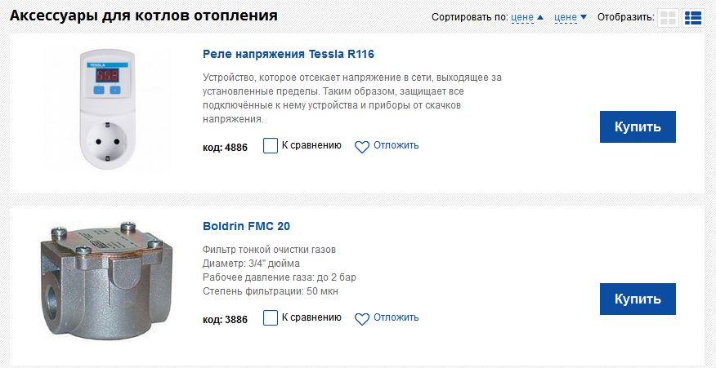
Task: Click 'К сравнению' label of Boldrin FMC 20
Action: click(x=311, y=318)
